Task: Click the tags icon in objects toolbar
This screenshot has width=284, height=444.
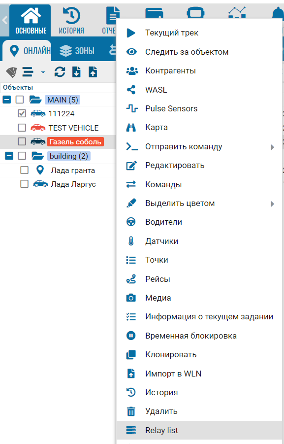Action: point(11,72)
